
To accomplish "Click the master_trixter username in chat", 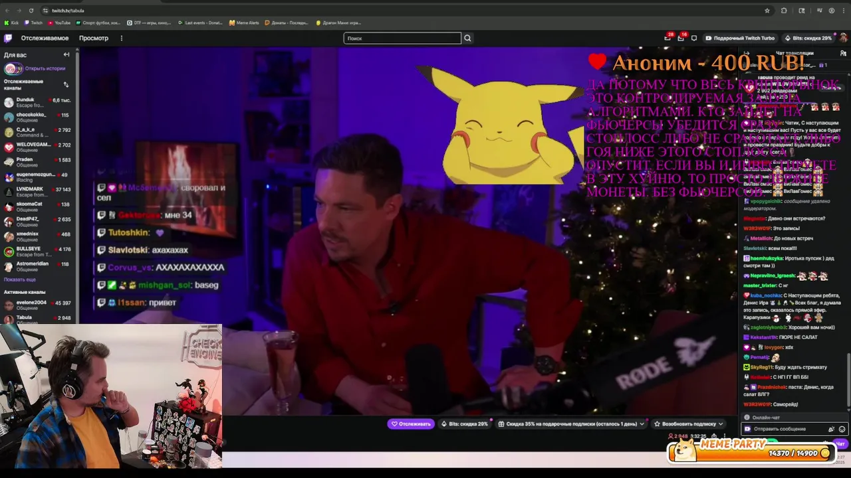I will 760,285.
